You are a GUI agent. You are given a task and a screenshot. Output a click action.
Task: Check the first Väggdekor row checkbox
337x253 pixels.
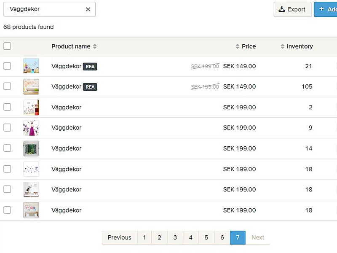click(x=7, y=66)
